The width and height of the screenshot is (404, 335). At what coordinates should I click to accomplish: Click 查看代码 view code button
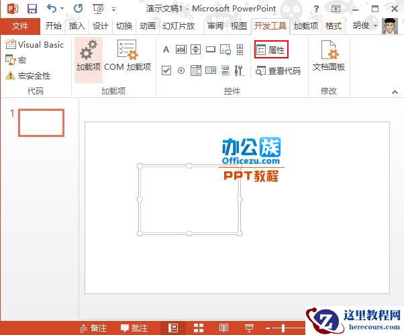(x=278, y=70)
